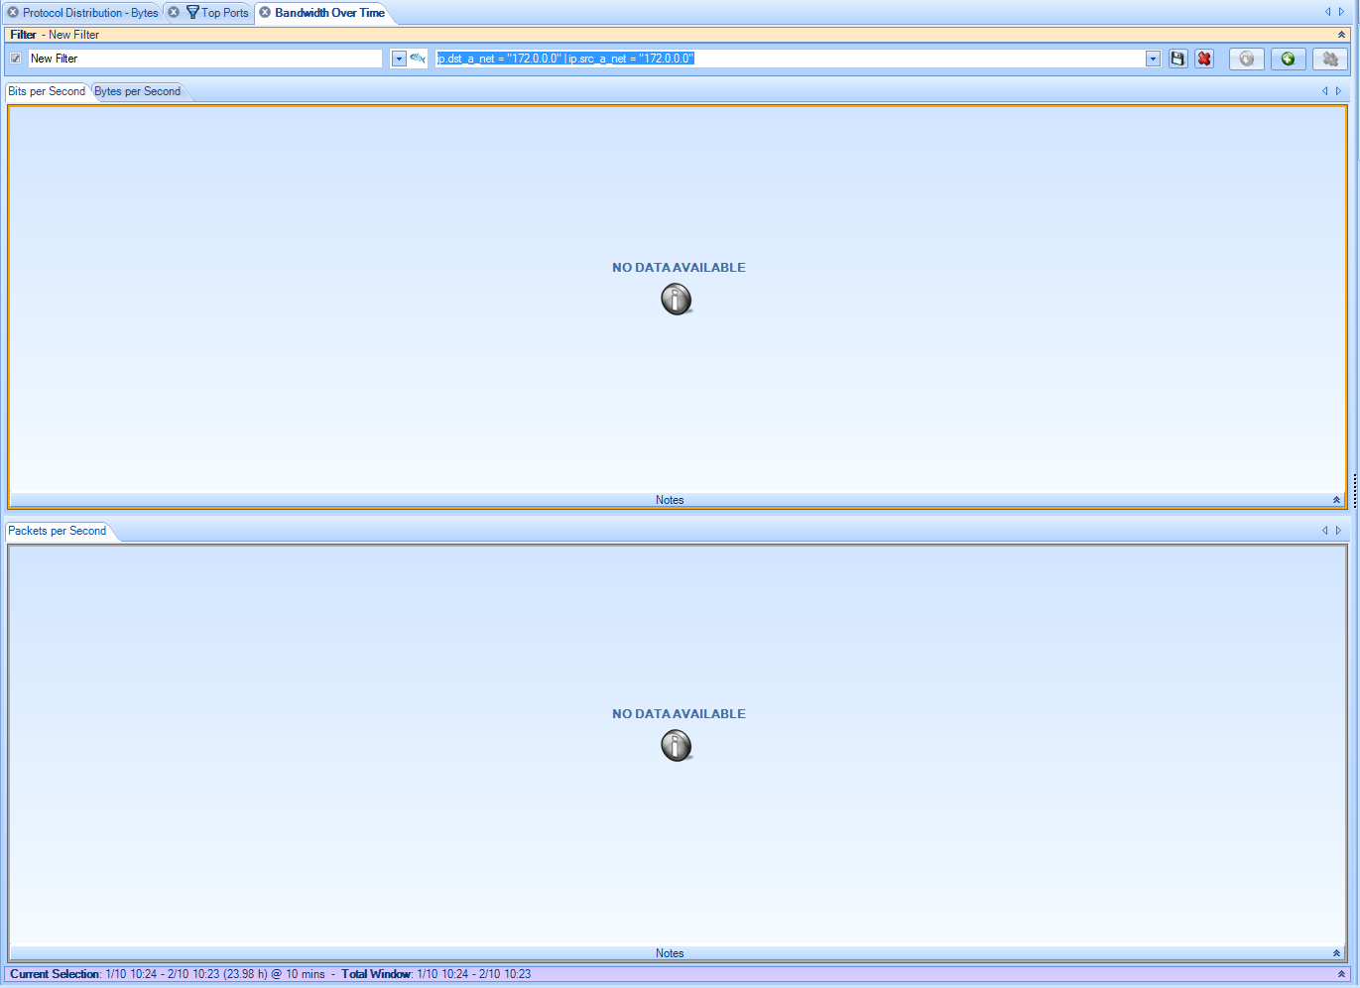Click the grayed-out puzzle piece button
Screen dimensions: 1360x988
click(x=1329, y=59)
